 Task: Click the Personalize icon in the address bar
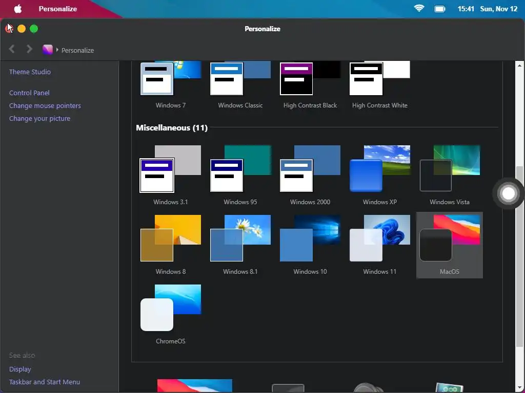click(48, 50)
